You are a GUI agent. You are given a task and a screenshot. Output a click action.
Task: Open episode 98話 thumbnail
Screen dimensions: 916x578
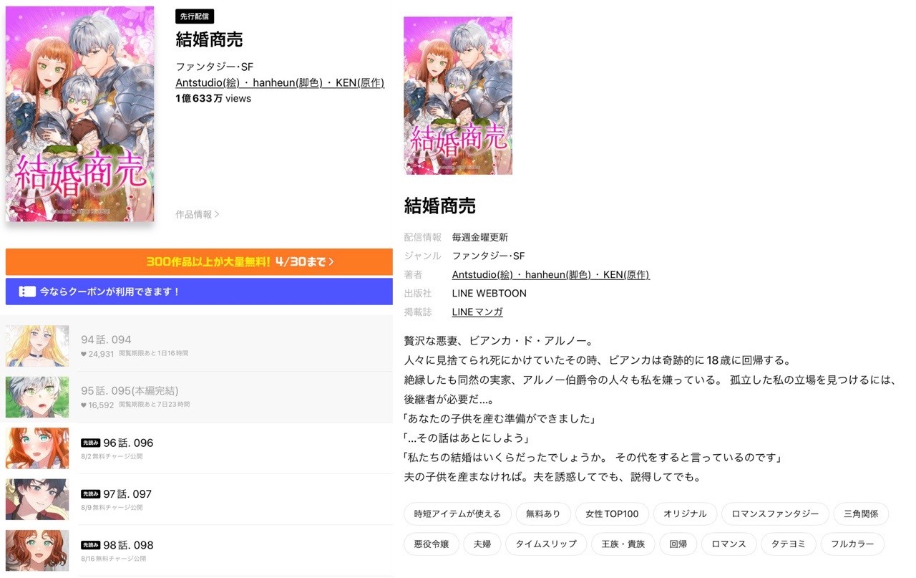pyautogui.click(x=37, y=551)
